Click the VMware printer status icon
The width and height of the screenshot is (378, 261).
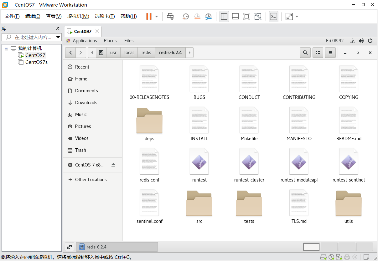pyautogui.click(x=347, y=257)
